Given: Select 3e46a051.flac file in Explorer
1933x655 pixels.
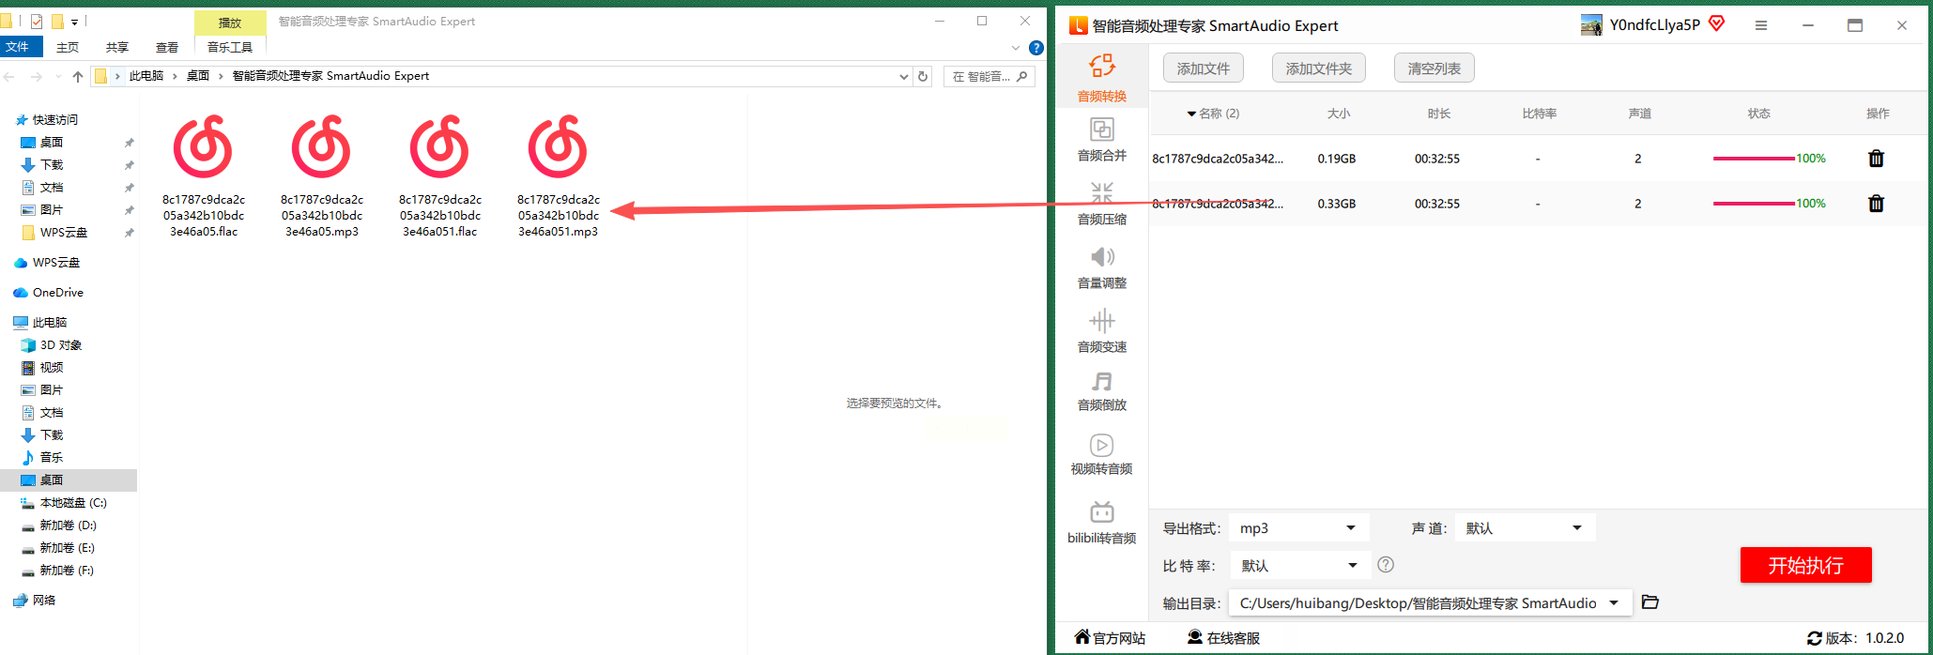Looking at the screenshot, I should click(x=439, y=175).
